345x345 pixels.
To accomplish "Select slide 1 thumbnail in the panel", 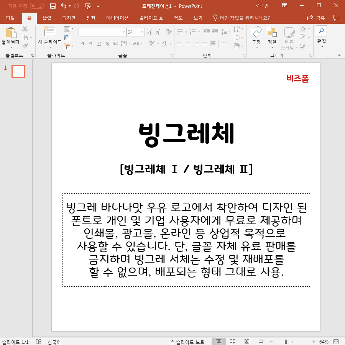I will [x=18, y=71].
